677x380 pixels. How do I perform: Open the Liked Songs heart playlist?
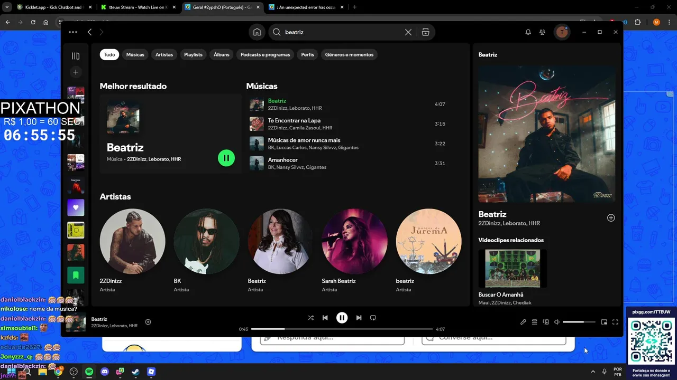coord(76,207)
